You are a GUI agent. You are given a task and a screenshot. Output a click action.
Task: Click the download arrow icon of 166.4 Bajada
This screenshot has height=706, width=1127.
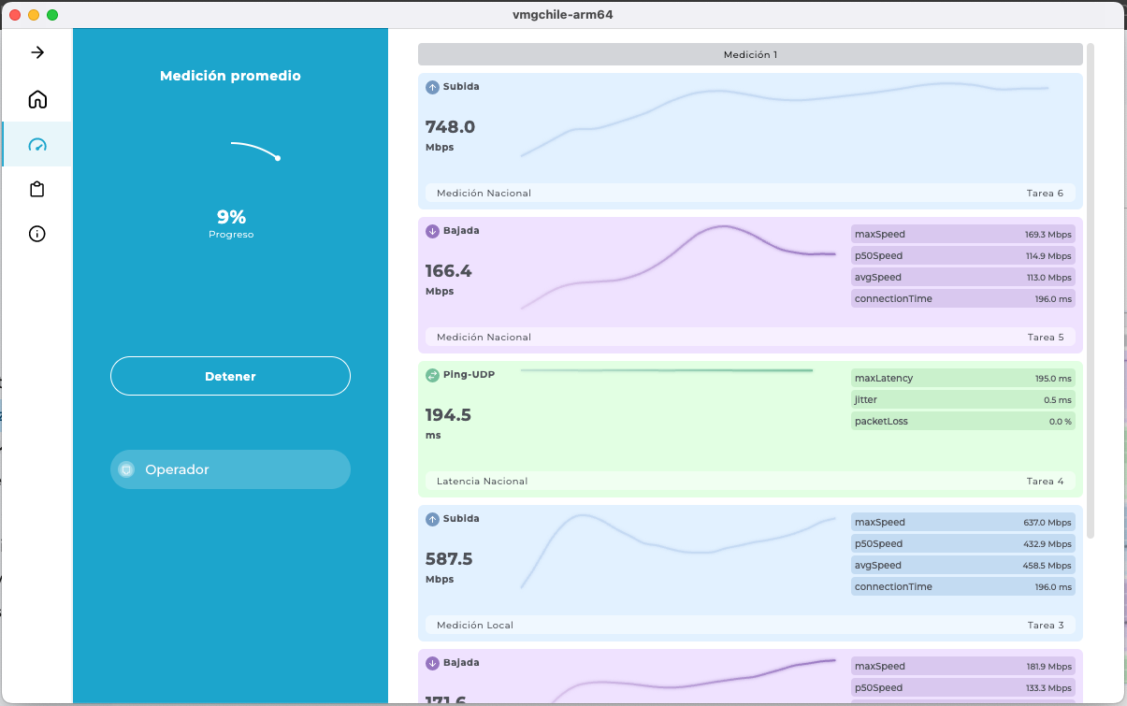432,231
